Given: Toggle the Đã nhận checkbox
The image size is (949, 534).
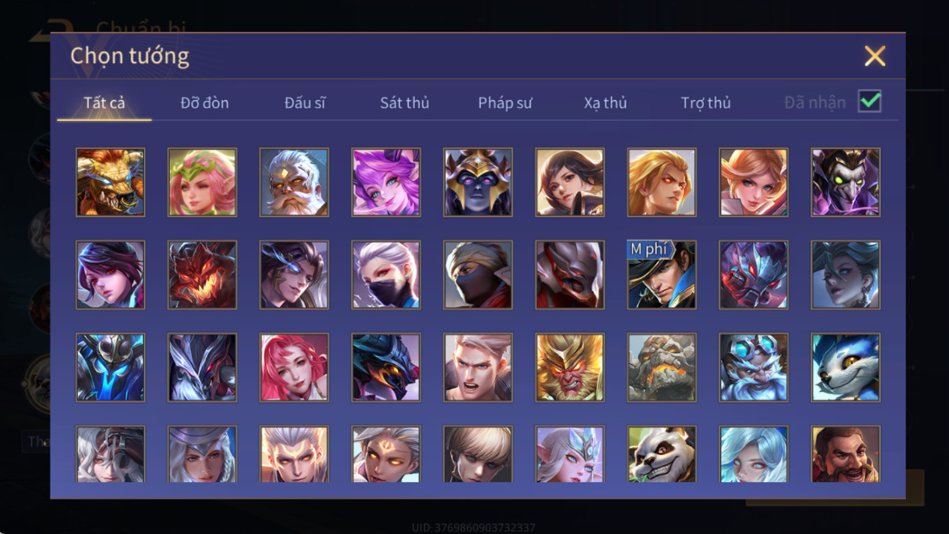Looking at the screenshot, I should click(x=870, y=101).
